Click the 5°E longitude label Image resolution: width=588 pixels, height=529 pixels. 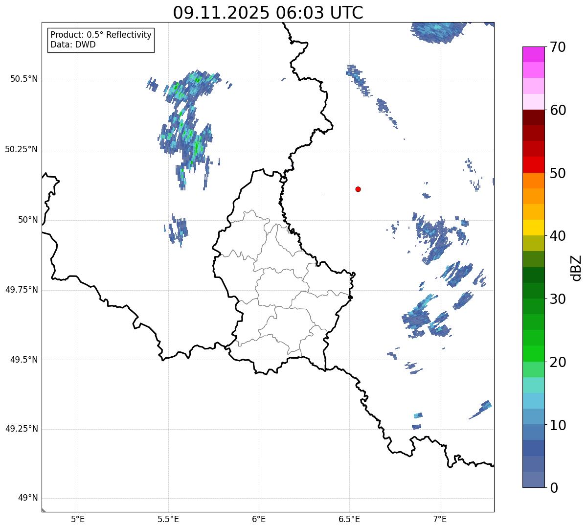point(78,519)
